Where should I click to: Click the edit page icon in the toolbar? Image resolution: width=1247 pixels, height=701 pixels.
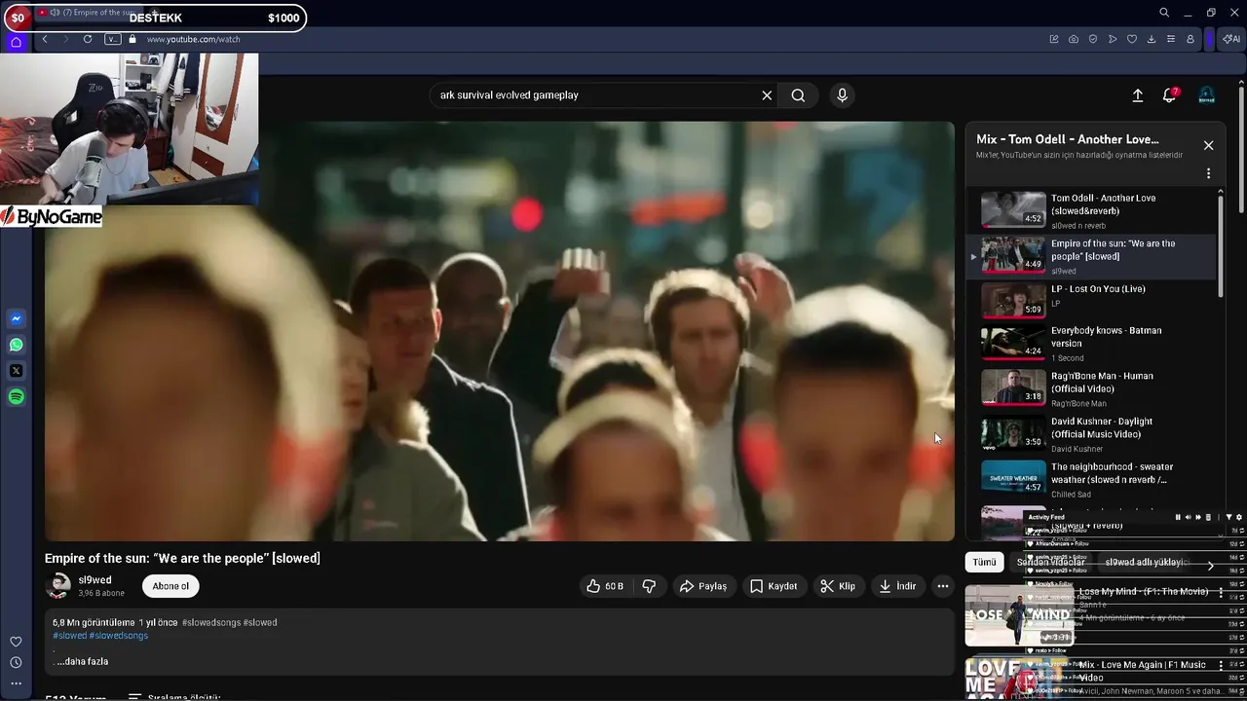point(1054,39)
